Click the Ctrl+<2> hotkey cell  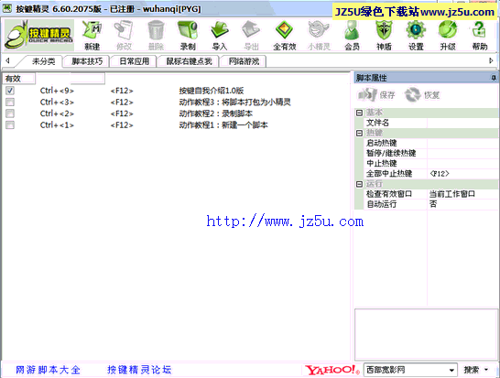pos(57,113)
